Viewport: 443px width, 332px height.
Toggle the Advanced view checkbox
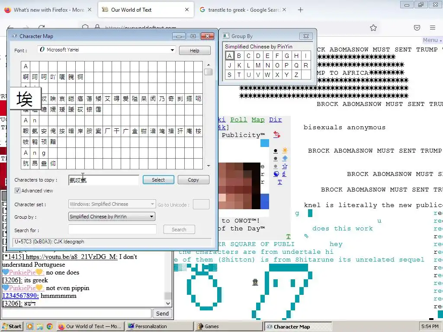pyautogui.click(x=17, y=191)
